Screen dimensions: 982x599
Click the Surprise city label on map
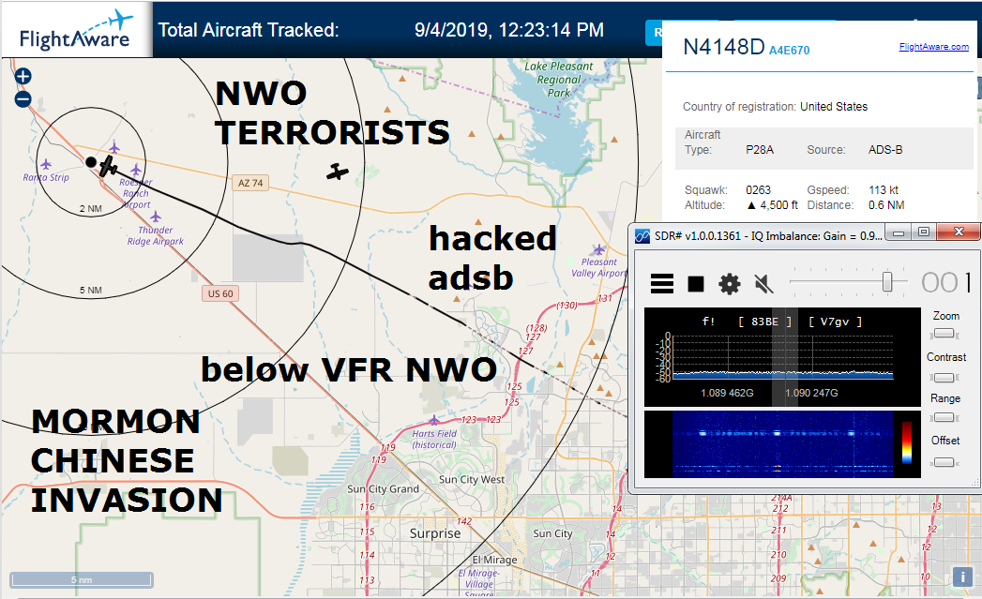click(x=434, y=533)
